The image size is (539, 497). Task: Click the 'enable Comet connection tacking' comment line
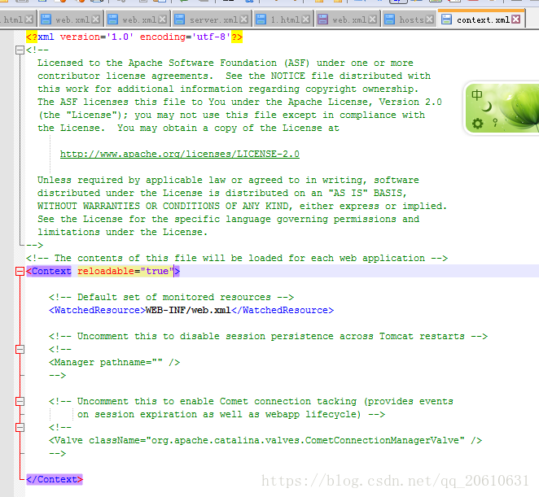[251, 401]
